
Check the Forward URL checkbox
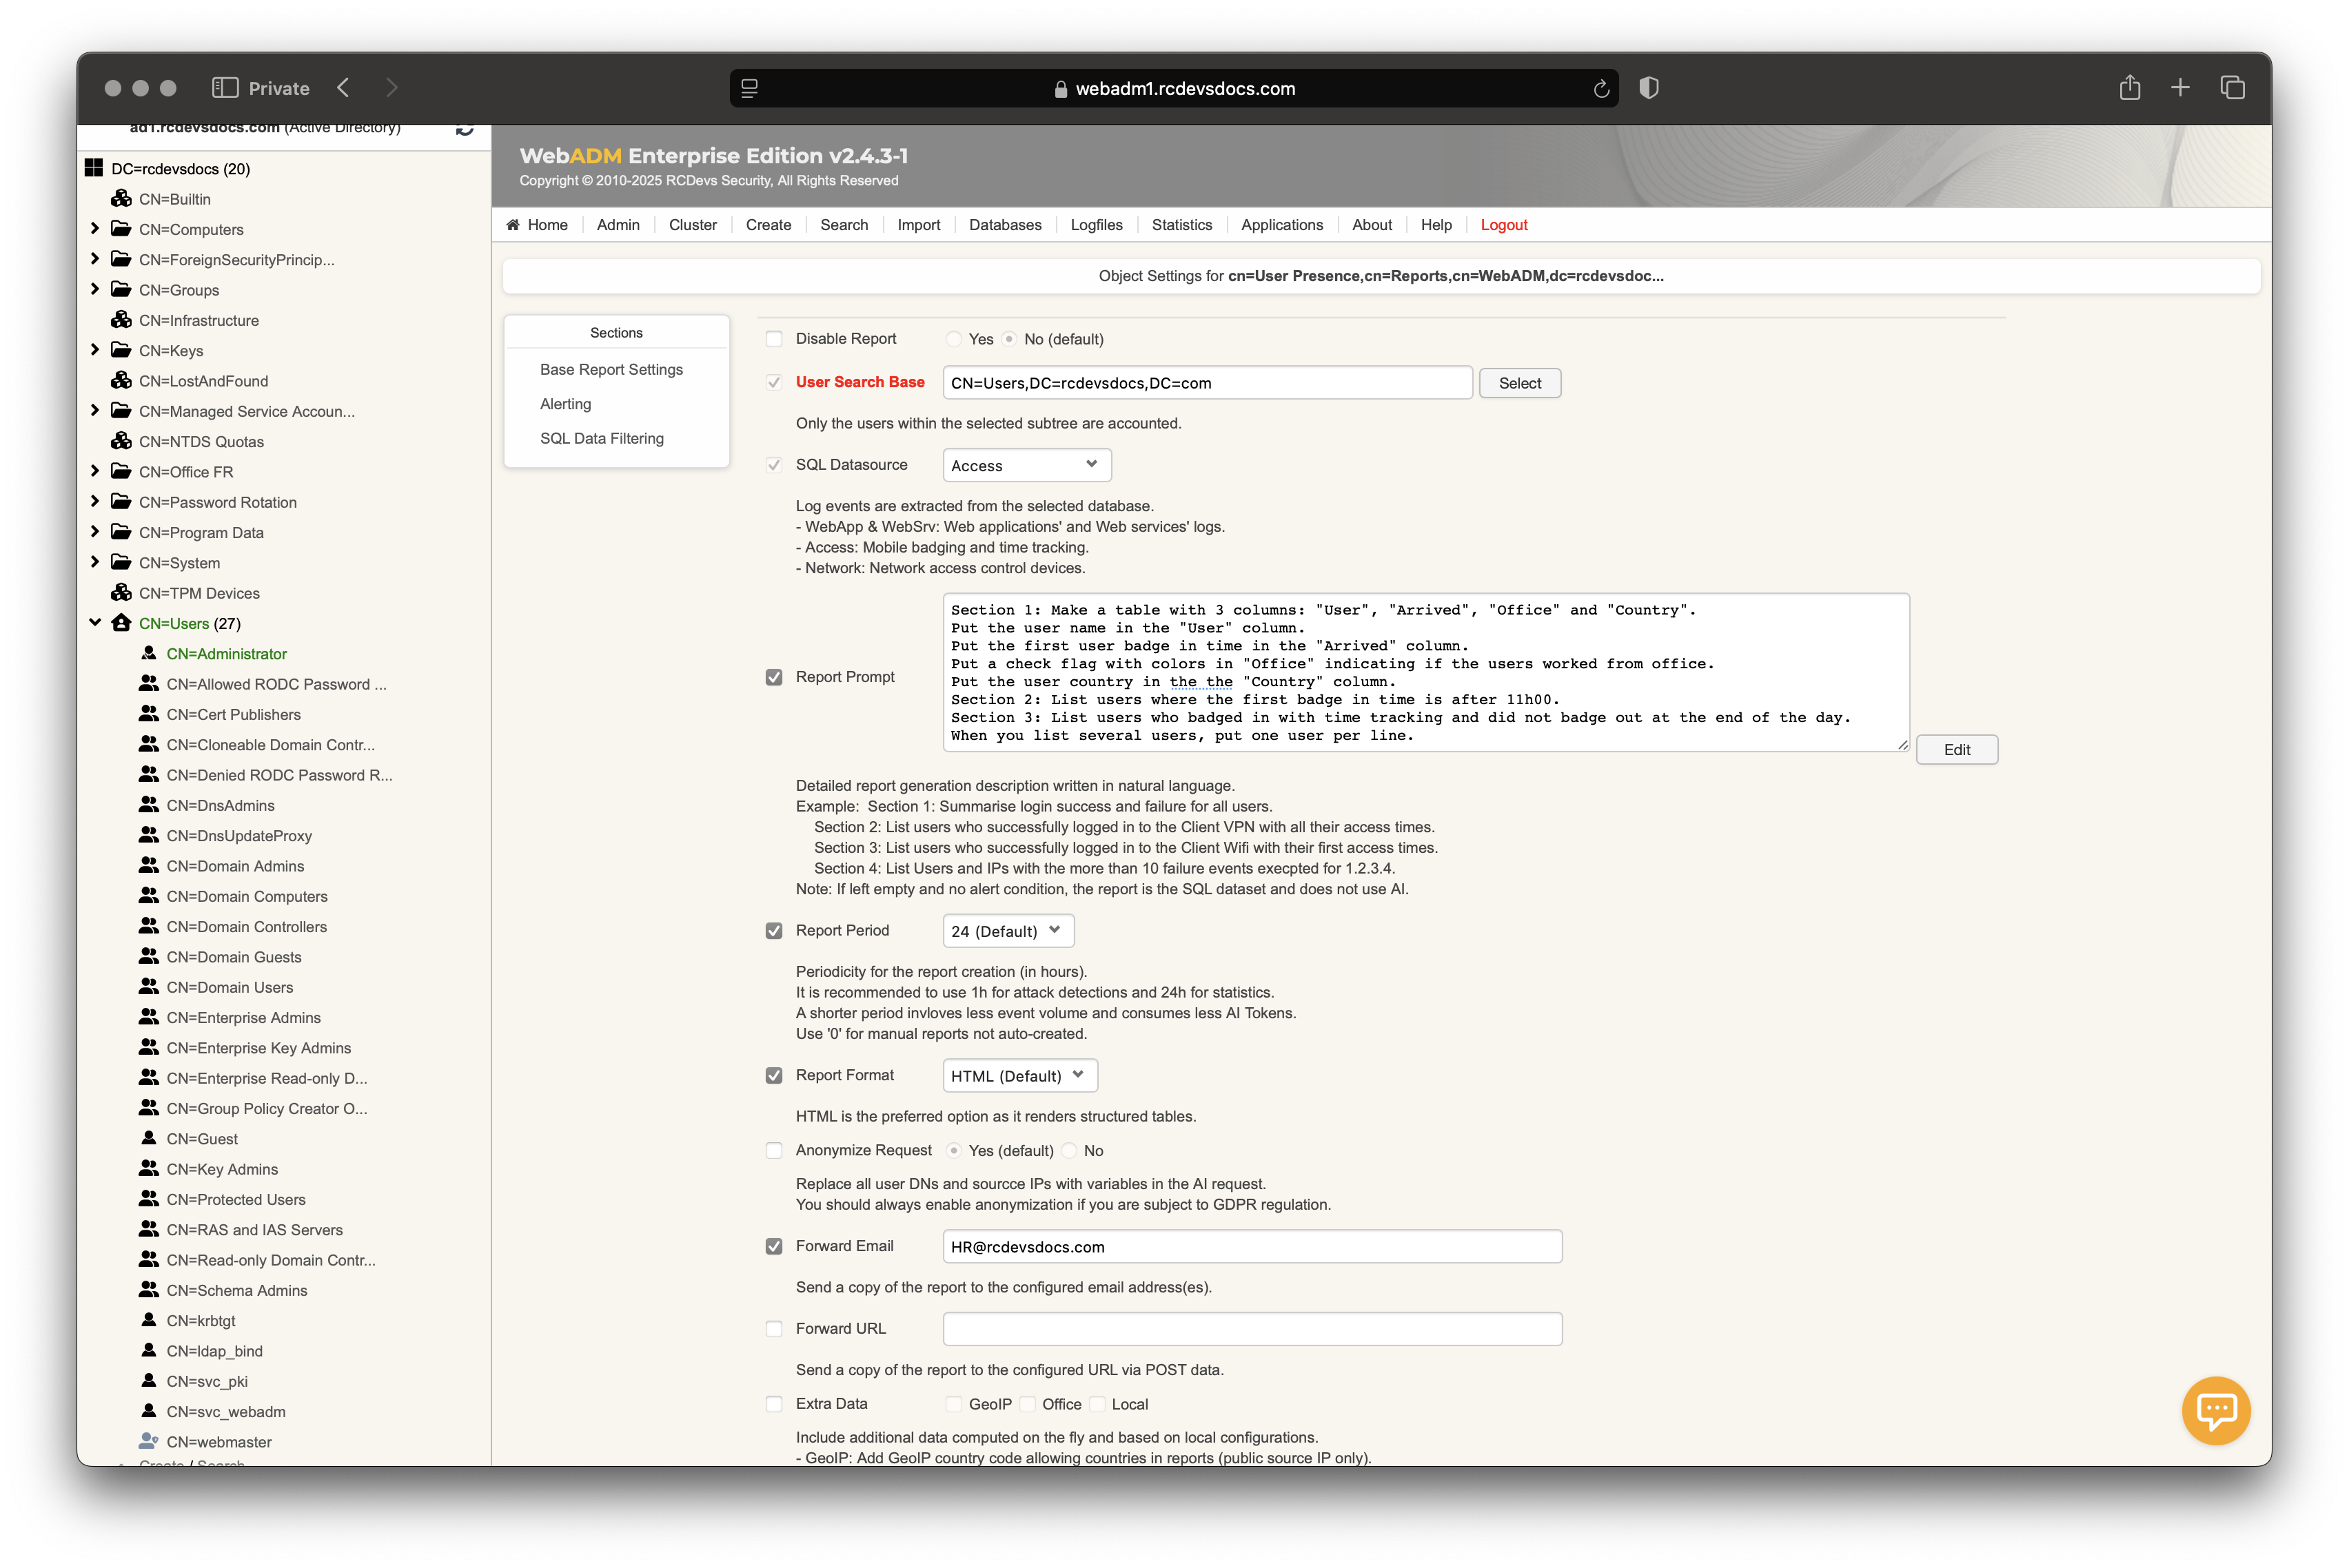tap(773, 1328)
